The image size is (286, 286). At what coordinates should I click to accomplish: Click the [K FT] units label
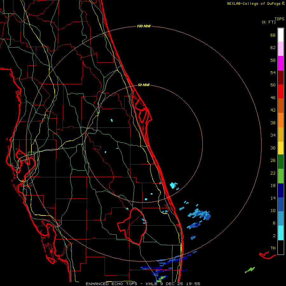click(269, 22)
